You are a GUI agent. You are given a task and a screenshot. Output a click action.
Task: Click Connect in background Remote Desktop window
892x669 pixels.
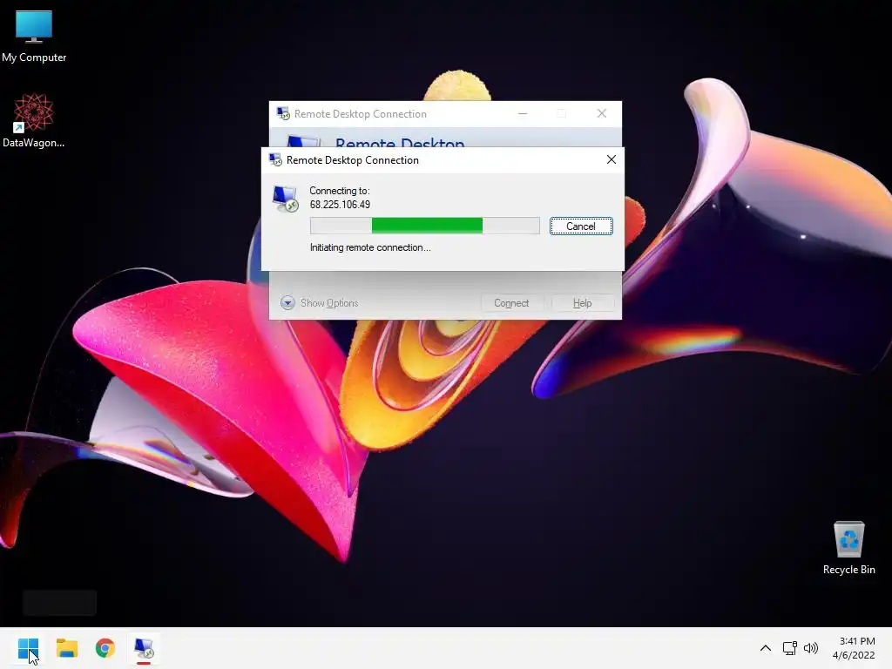pos(511,303)
